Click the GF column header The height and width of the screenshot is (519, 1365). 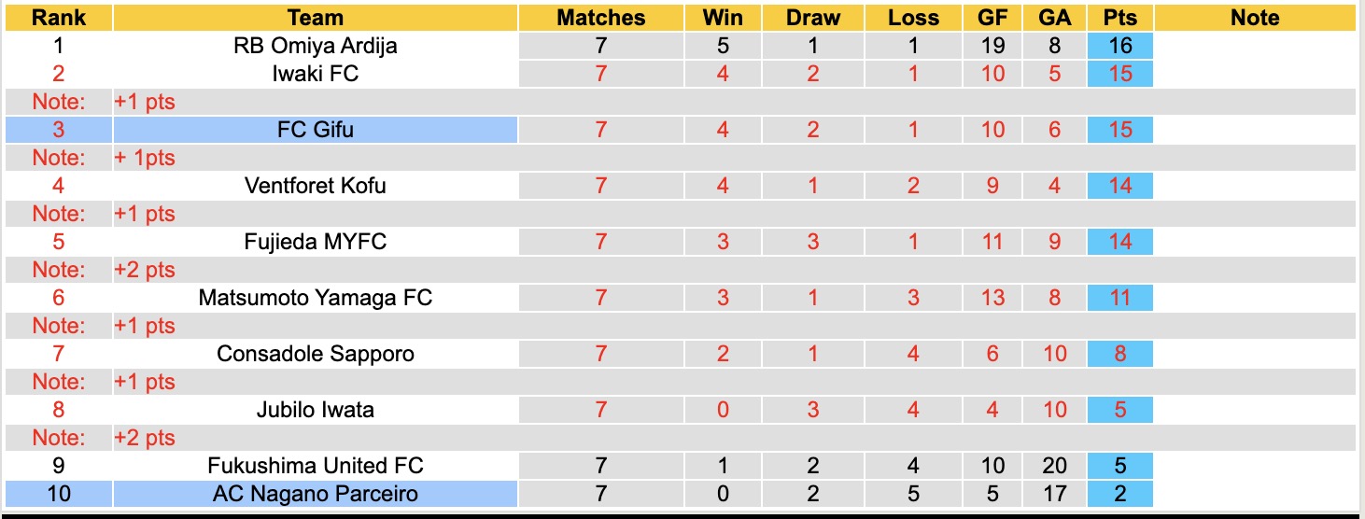992,18
